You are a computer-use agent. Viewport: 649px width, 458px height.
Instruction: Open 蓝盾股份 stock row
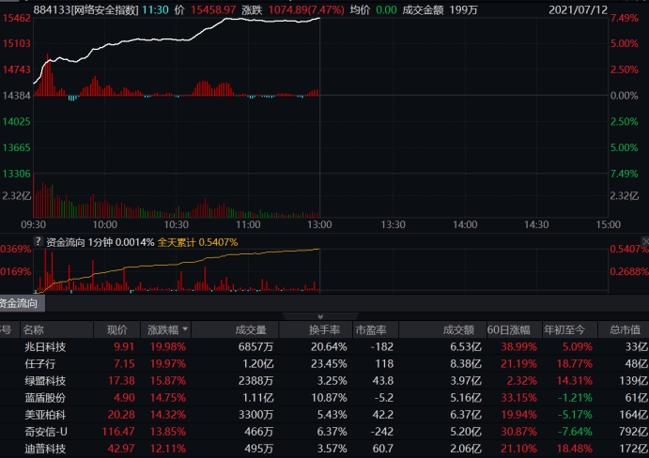pos(45,397)
